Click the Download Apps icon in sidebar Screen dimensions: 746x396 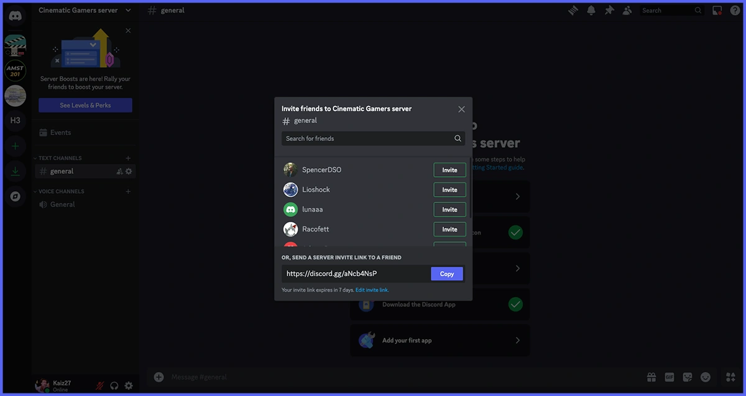tap(16, 172)
